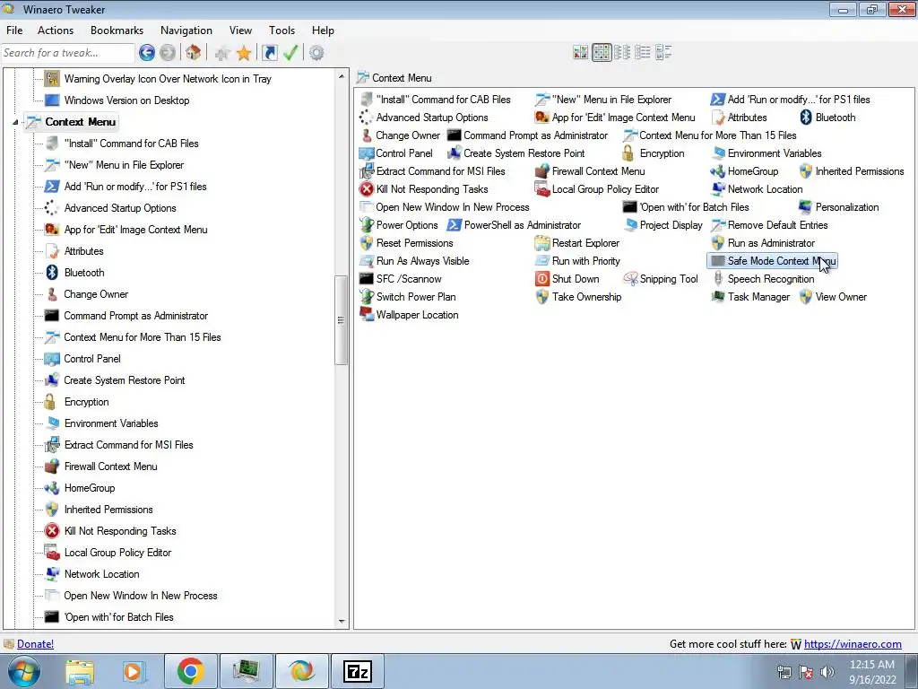Click the left tree scrollbar thumb
The image size is (918, 689).
[x=342, y=320]
